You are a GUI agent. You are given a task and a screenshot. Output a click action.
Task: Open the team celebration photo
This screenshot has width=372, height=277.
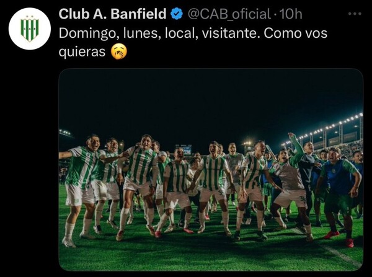click(x=211, y=170)
